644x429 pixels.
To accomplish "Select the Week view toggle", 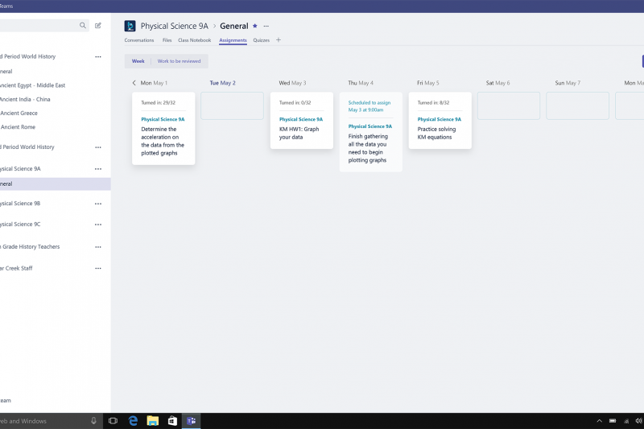I will pyautogui.click(x=138, y=61).
